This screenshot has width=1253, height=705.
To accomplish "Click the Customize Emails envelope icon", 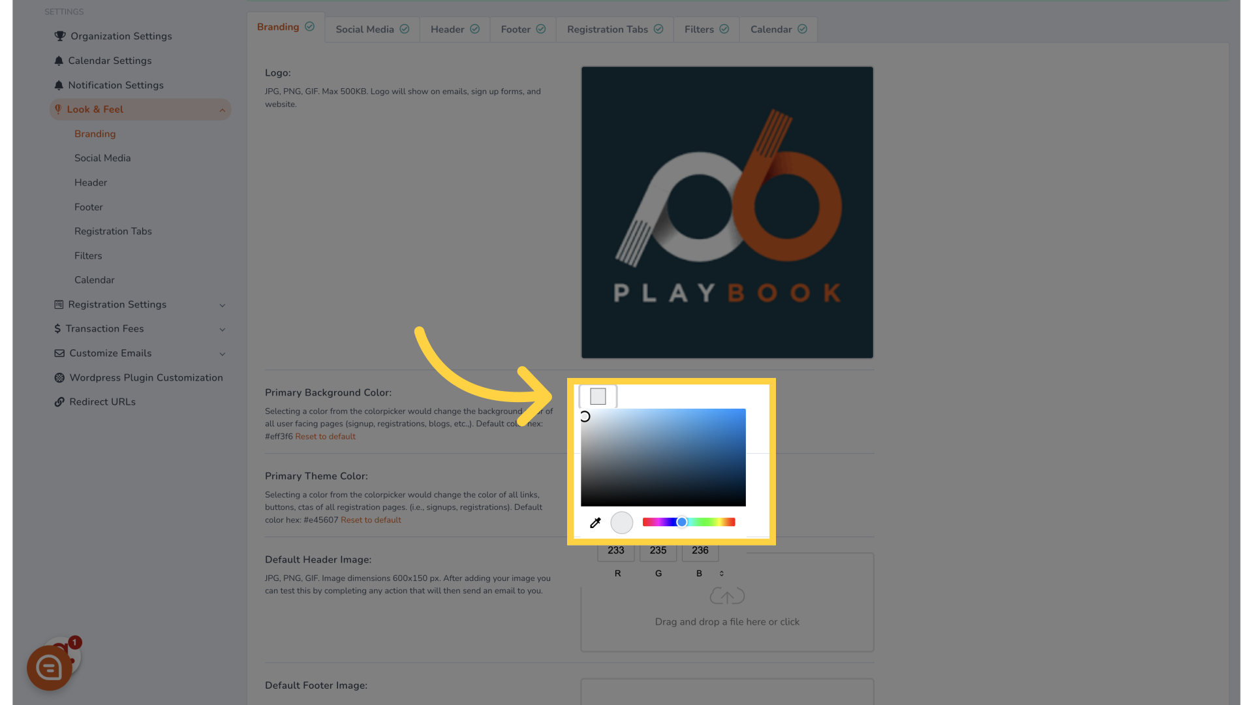I will (59, 353).
